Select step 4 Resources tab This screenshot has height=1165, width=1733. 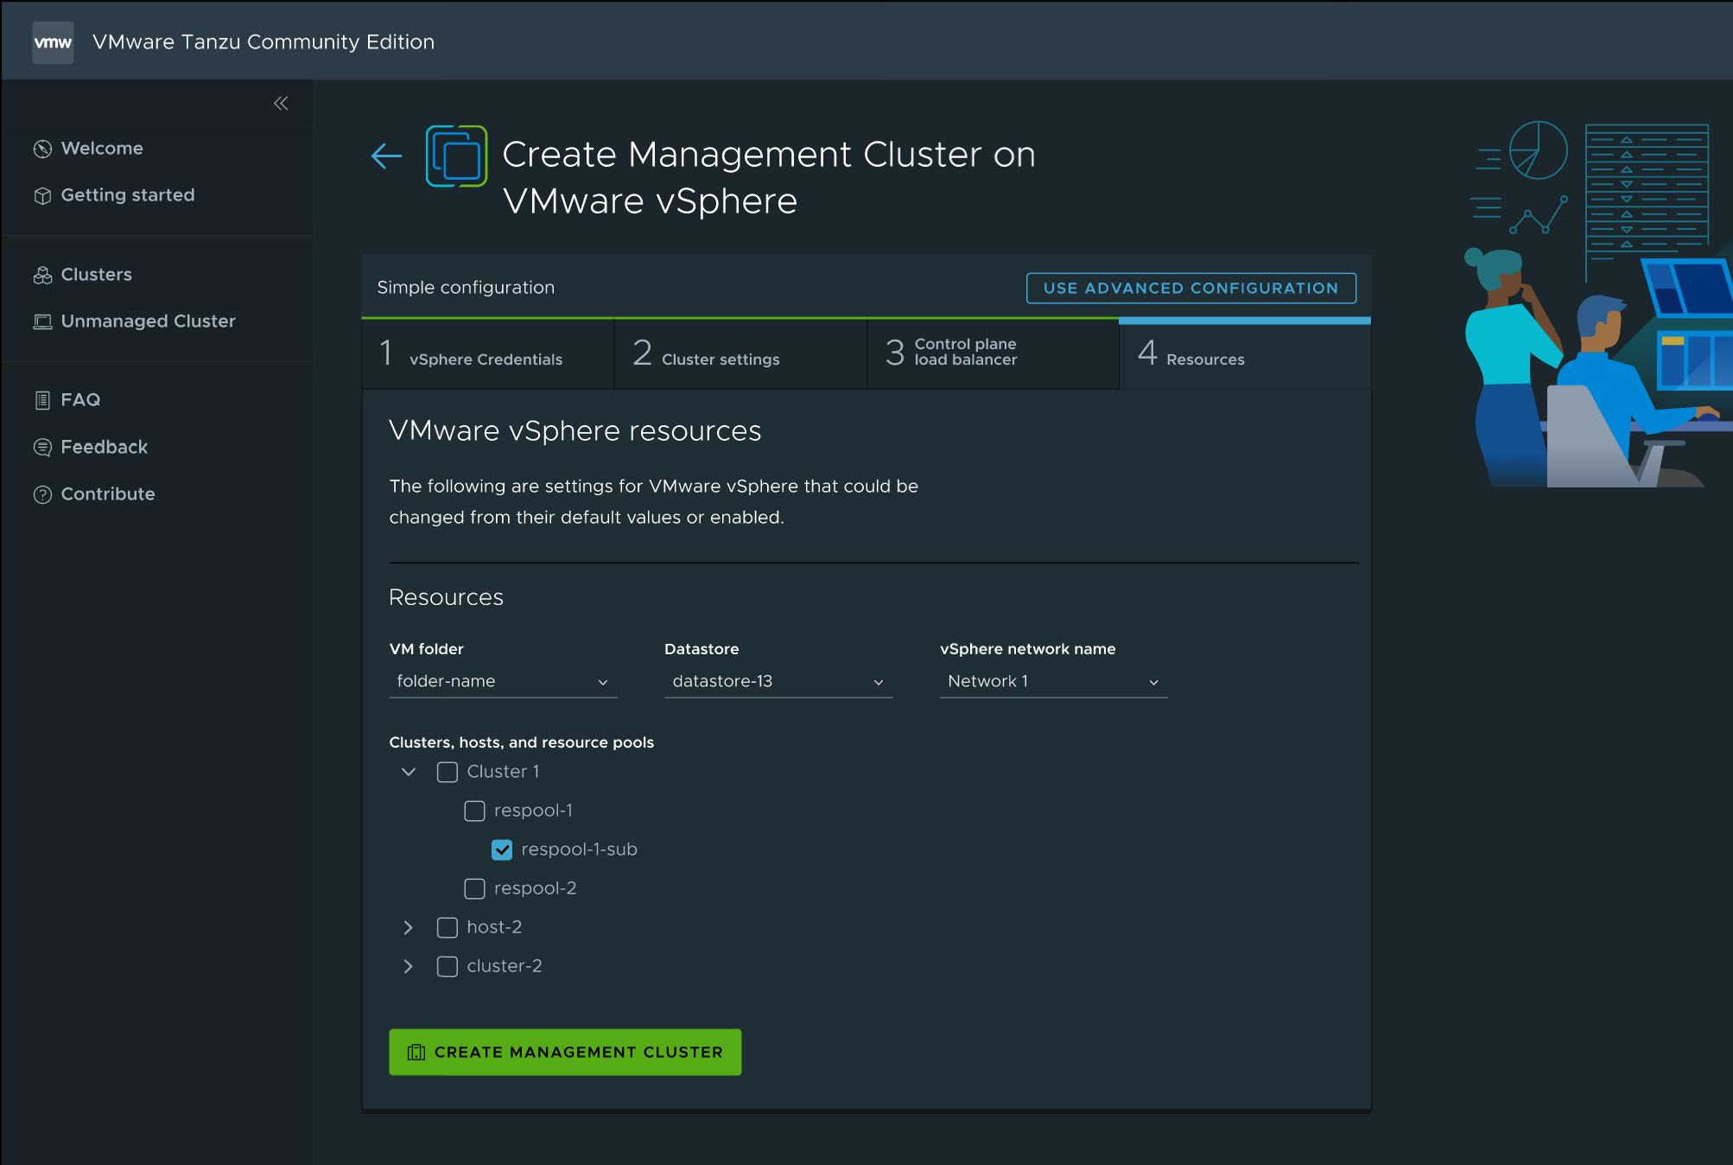click(1245, 353)
